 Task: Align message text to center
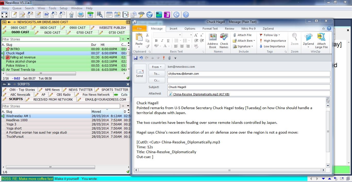pyautogui.click(x=182, y=46)
